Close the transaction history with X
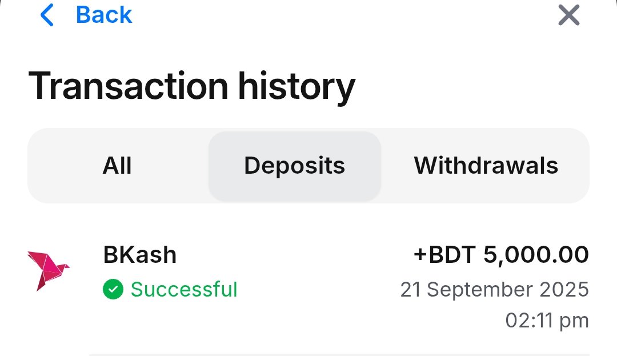The height and width of the screenshot is (360, 617). 568,15
